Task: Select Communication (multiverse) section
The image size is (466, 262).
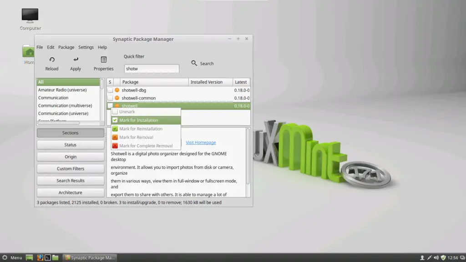Action: [x=65, y=106]
